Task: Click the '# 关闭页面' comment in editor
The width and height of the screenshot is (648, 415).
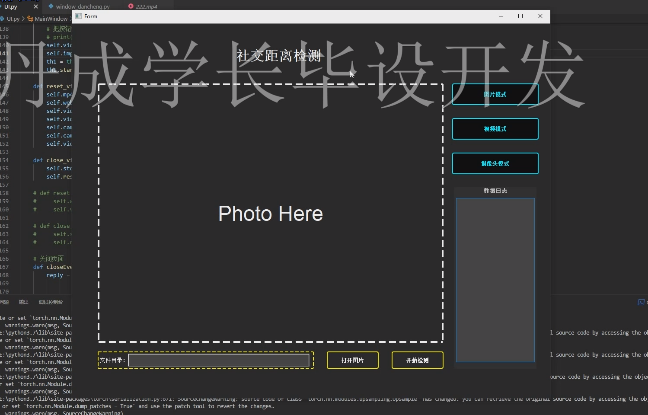Action: 48,259
